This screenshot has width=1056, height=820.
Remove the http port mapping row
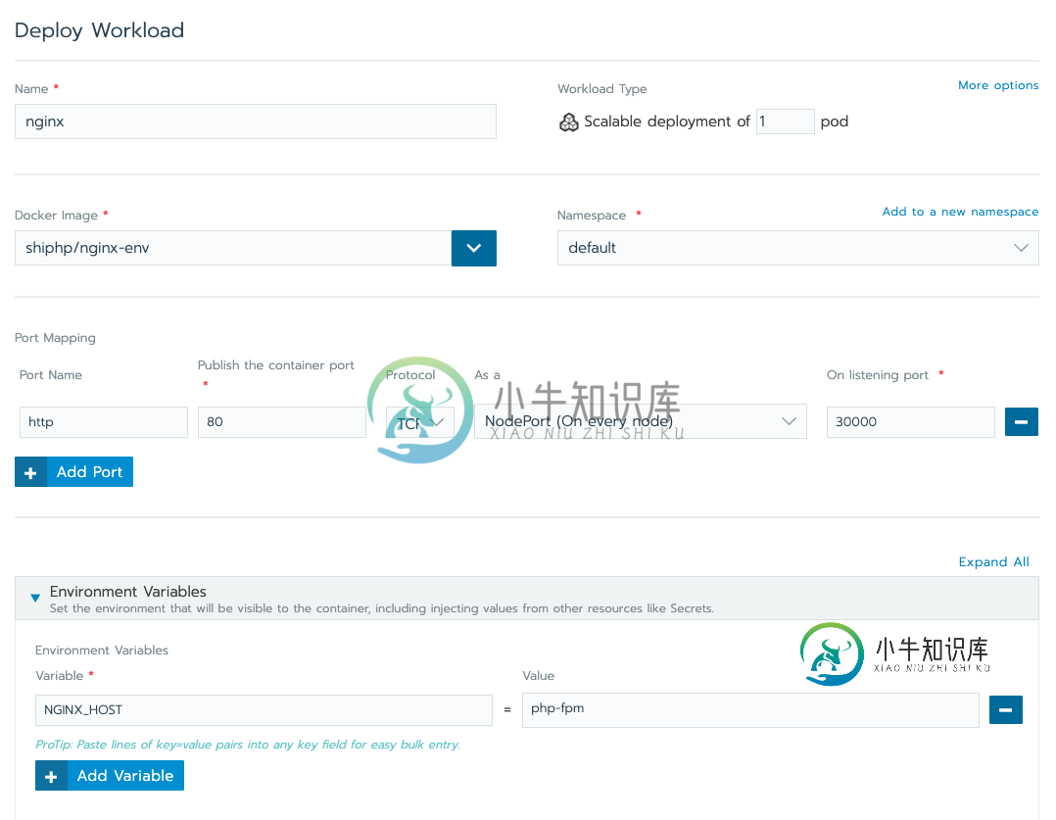pos(1021,422)
